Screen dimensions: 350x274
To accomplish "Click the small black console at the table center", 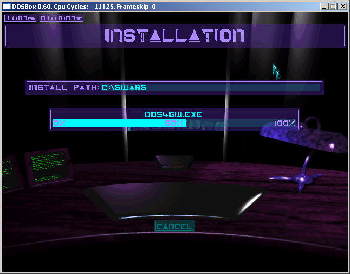I will point(174,162).
